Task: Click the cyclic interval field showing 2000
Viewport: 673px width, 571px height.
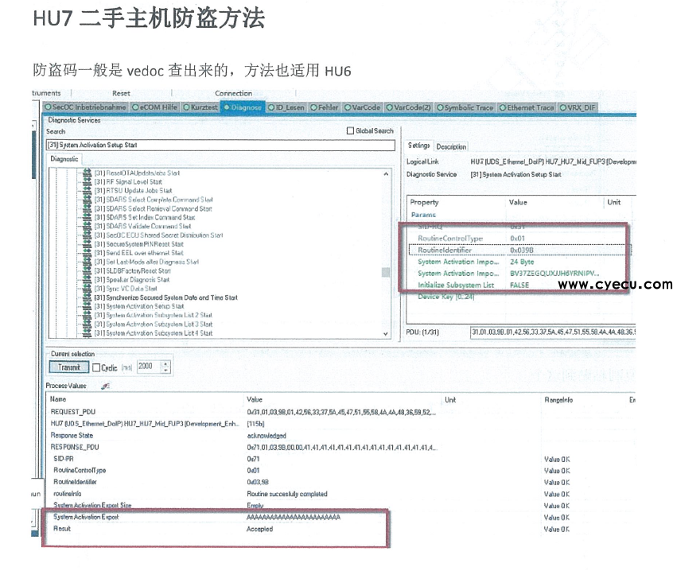Action: click(x=149, y=367)
